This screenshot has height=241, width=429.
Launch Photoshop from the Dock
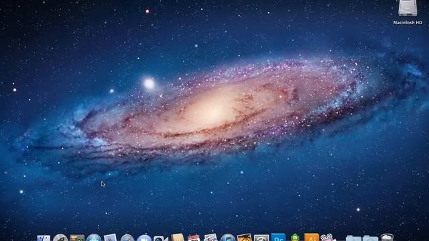tap(278, 237)
